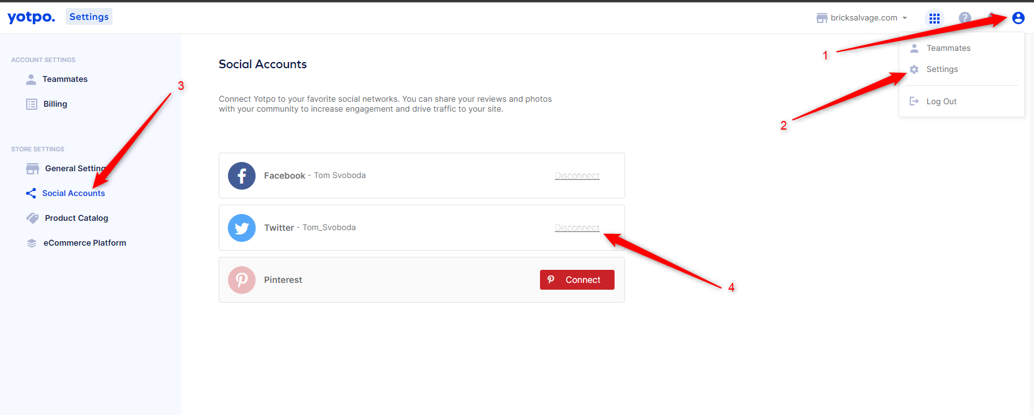Click the Log Out exit icon
This screenshot has width=1034, height=415.
[x=914, y=101]
